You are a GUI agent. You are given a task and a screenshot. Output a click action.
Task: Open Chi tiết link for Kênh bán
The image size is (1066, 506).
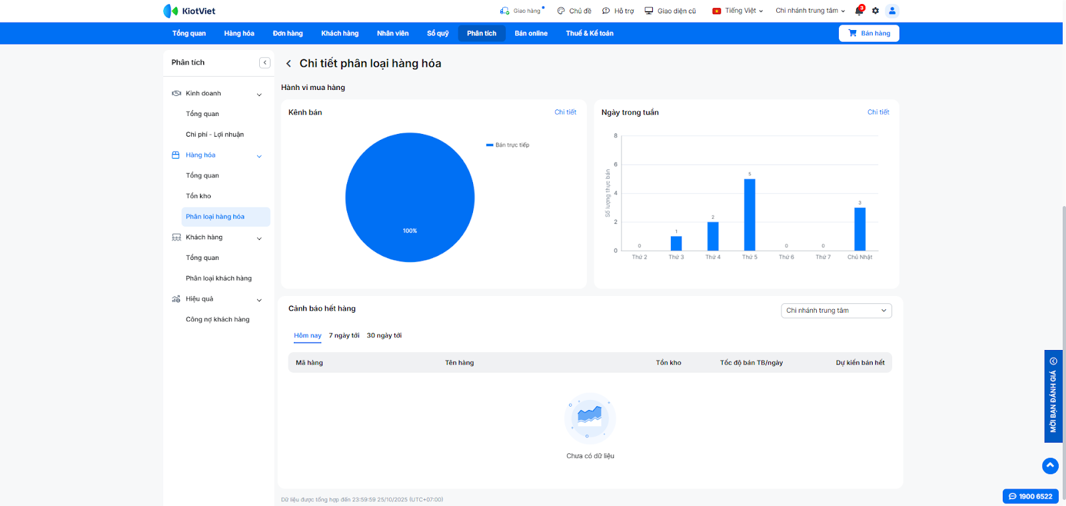[566, 112]
